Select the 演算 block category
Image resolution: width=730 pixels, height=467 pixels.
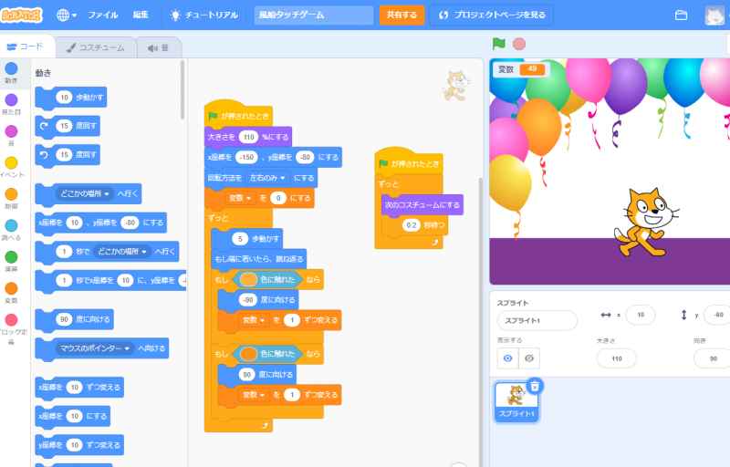coord(11,261)
